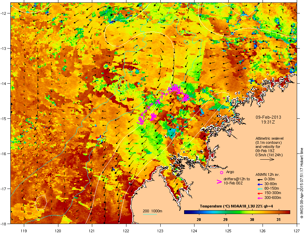The image size is (304, 234).
Task: Click the dark red end of the temperature color bar
Action: click(287, 212)
